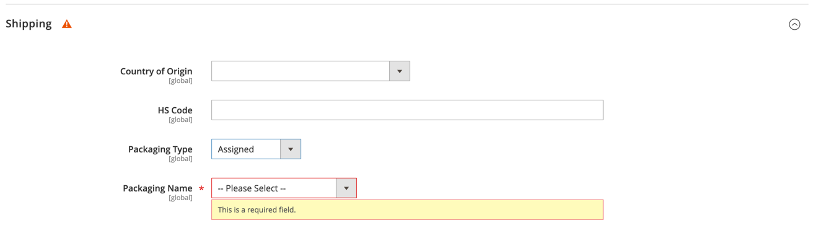Click the Shipping section heading
This screenshot has width=813, height=233.
click(29, 24)
